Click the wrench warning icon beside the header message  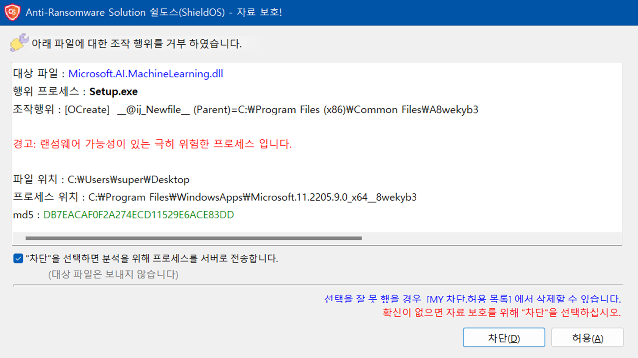pyautogui.click(x=19, y=43)
